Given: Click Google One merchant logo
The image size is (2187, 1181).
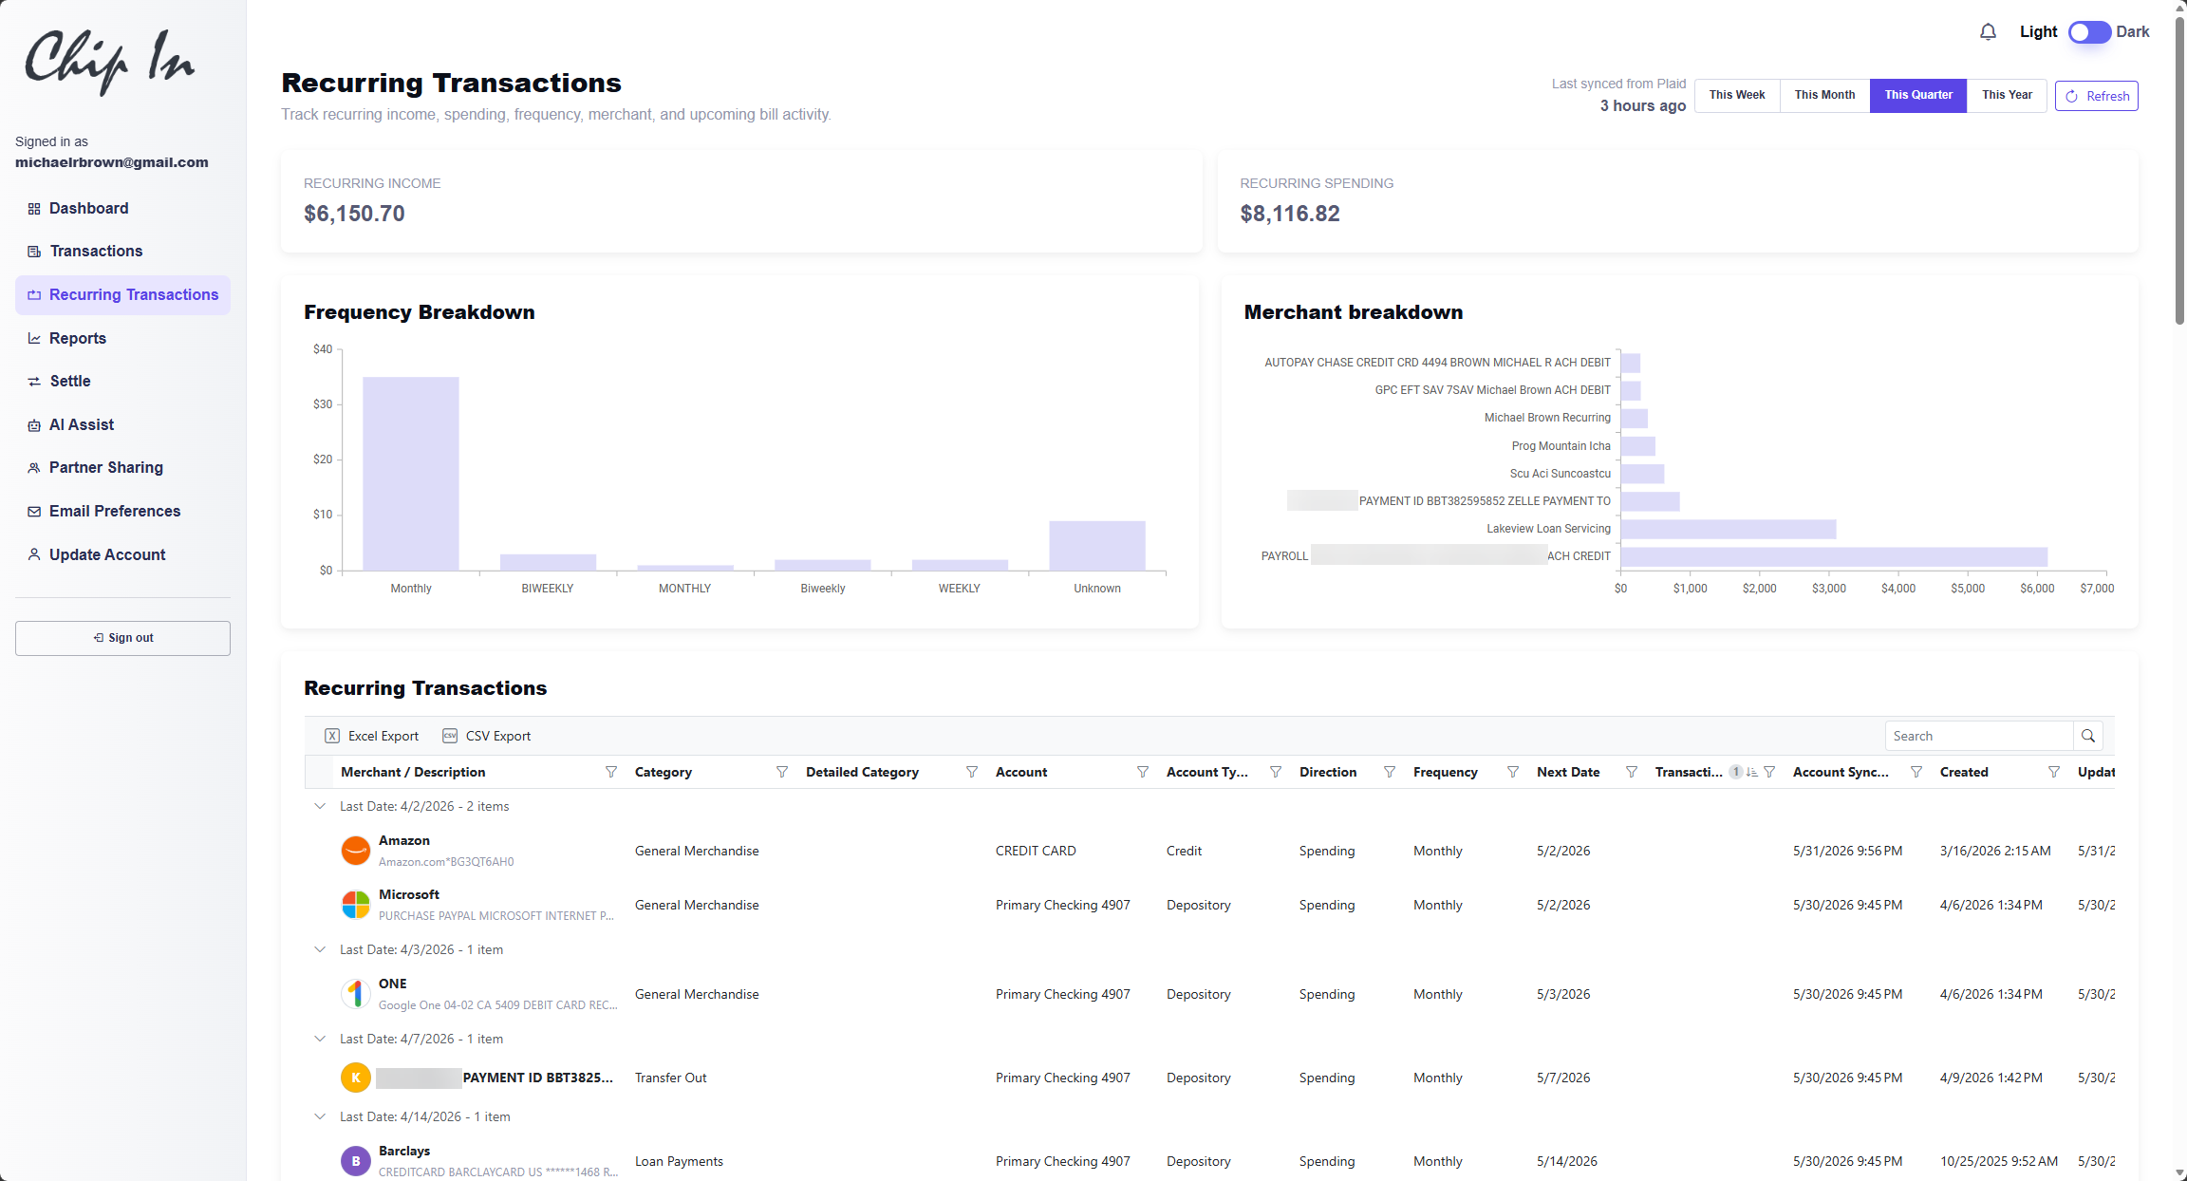Looking at the screenshot, I should pos(356,994).
